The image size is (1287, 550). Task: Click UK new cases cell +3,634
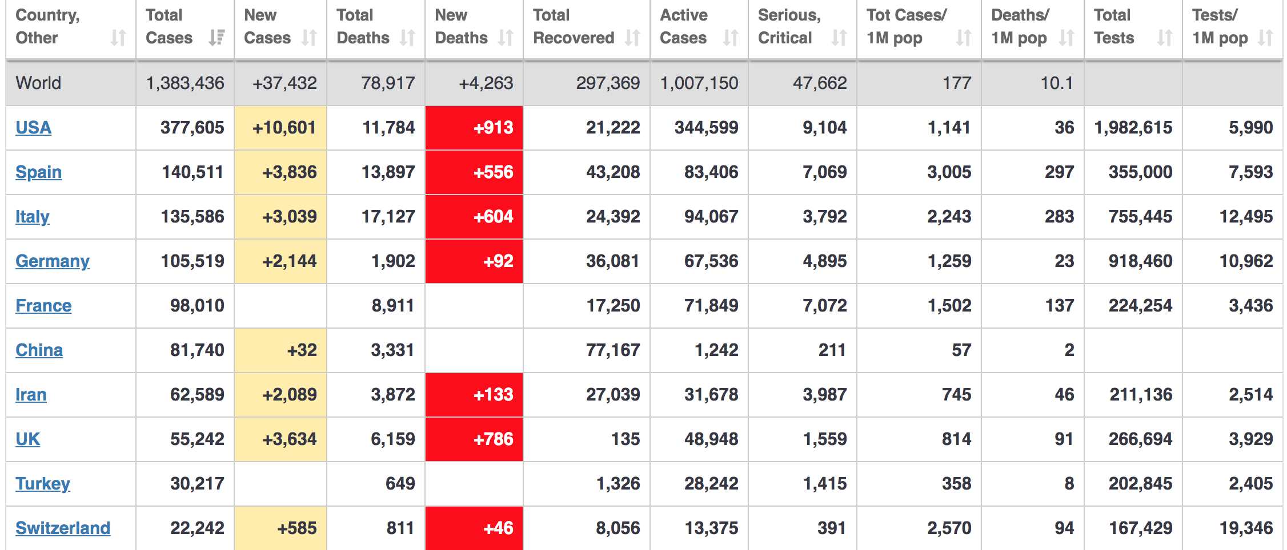280,439
